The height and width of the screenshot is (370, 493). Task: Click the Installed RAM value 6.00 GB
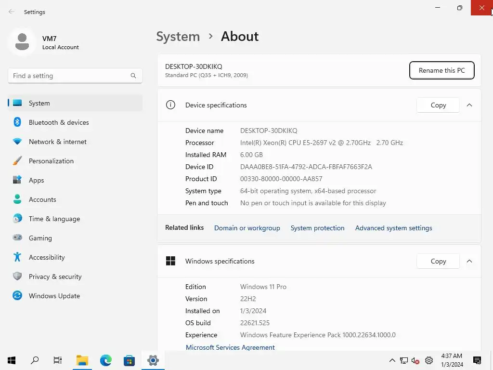tap(251, 155)
